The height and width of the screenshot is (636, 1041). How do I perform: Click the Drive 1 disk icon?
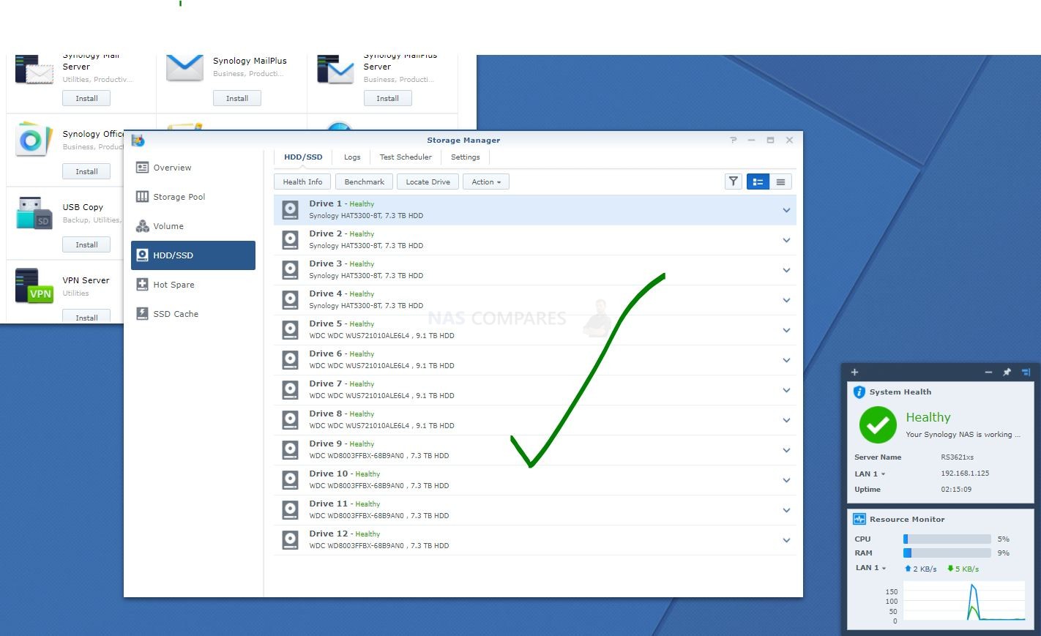click(291, 210)
